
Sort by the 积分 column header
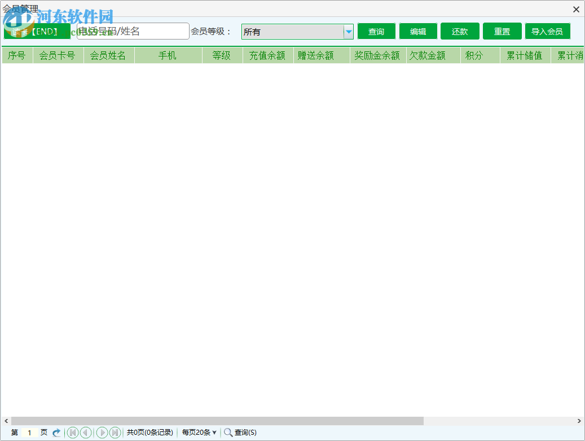pyautogui.click(x=480, y=56)
